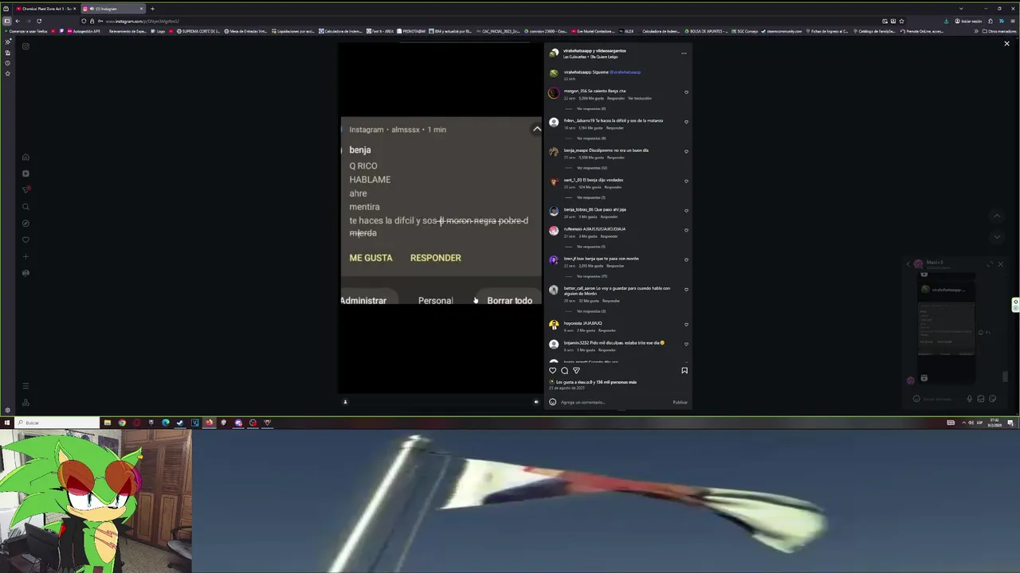Reply to benja_maspe's comment
Screen dimensions: 1020x573
[x=617, y=158]
